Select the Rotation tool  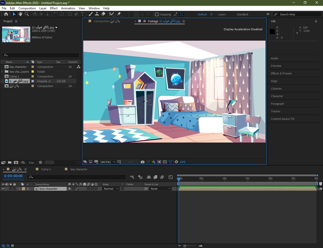[56, 14]
